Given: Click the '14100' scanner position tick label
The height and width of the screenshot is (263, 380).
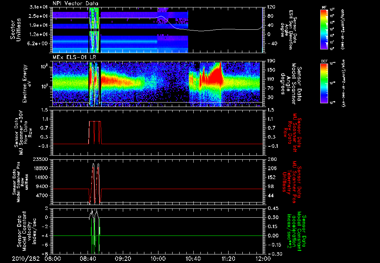Looking at the screenshot, I should (40, 178).
